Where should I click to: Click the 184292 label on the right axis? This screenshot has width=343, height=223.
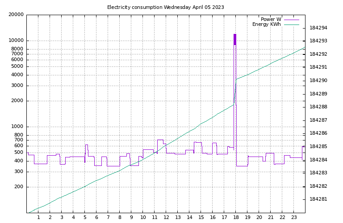click(x=318, y=54)
